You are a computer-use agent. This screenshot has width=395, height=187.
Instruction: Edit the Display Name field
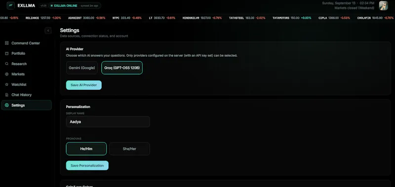tap(108, 121)
